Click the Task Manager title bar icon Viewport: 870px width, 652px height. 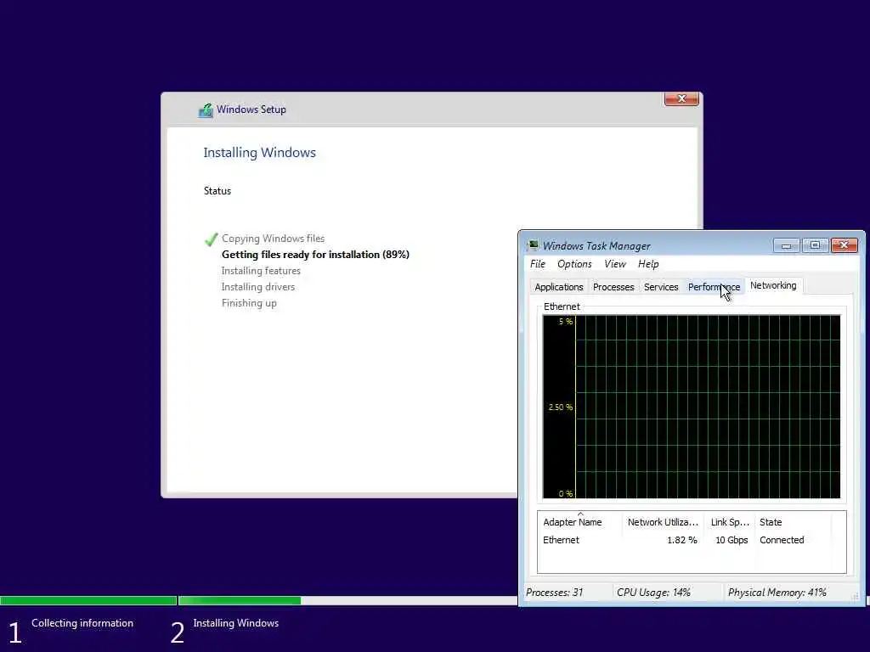pyautogui.click(x=534, y=245)
